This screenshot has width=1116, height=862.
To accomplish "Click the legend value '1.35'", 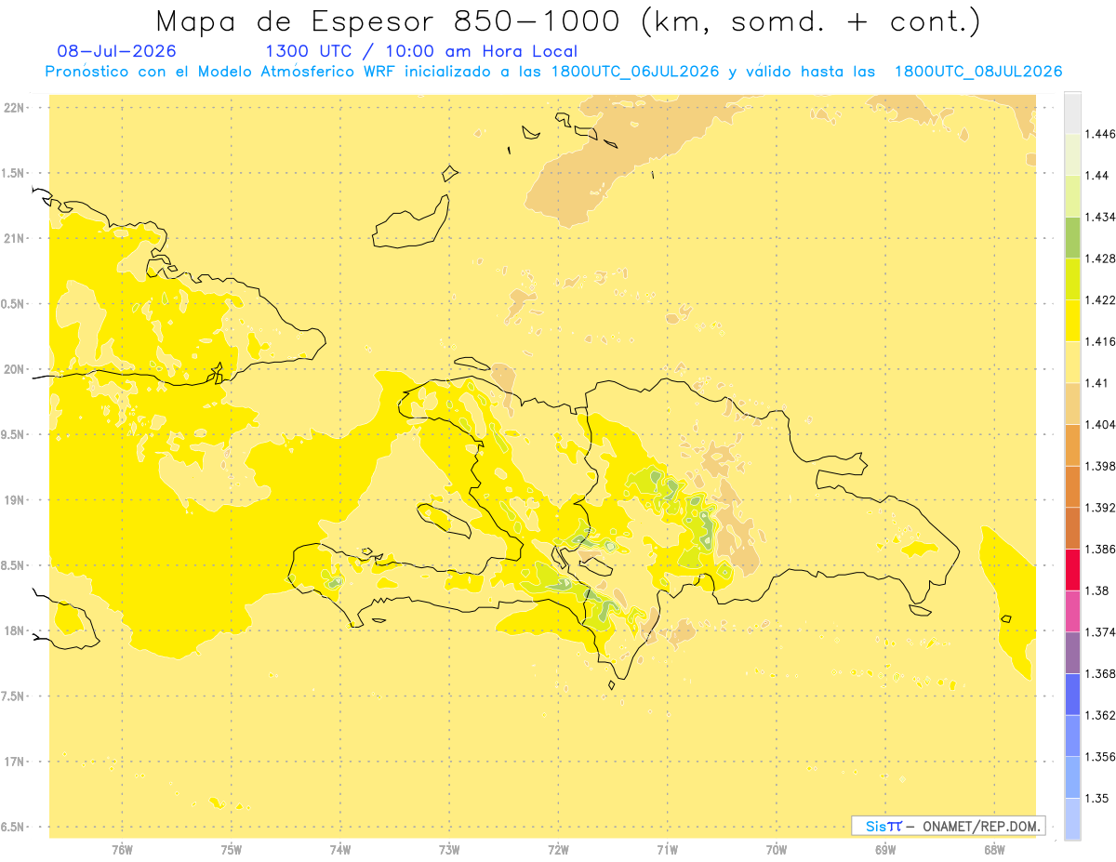I will click(1096, 798).
